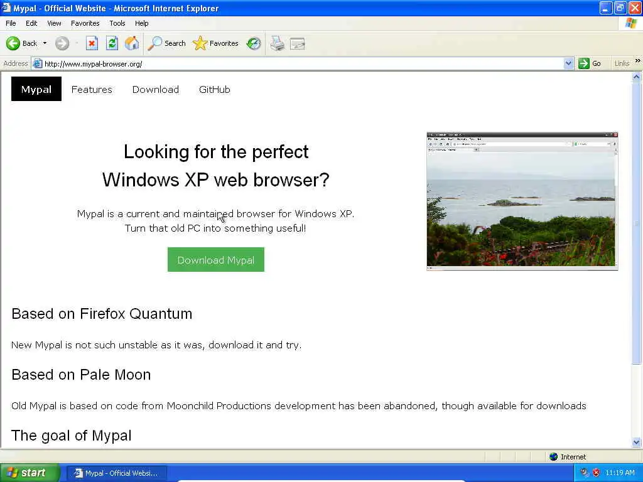
Task: Open the Windows start button
Action: point(29,473)
